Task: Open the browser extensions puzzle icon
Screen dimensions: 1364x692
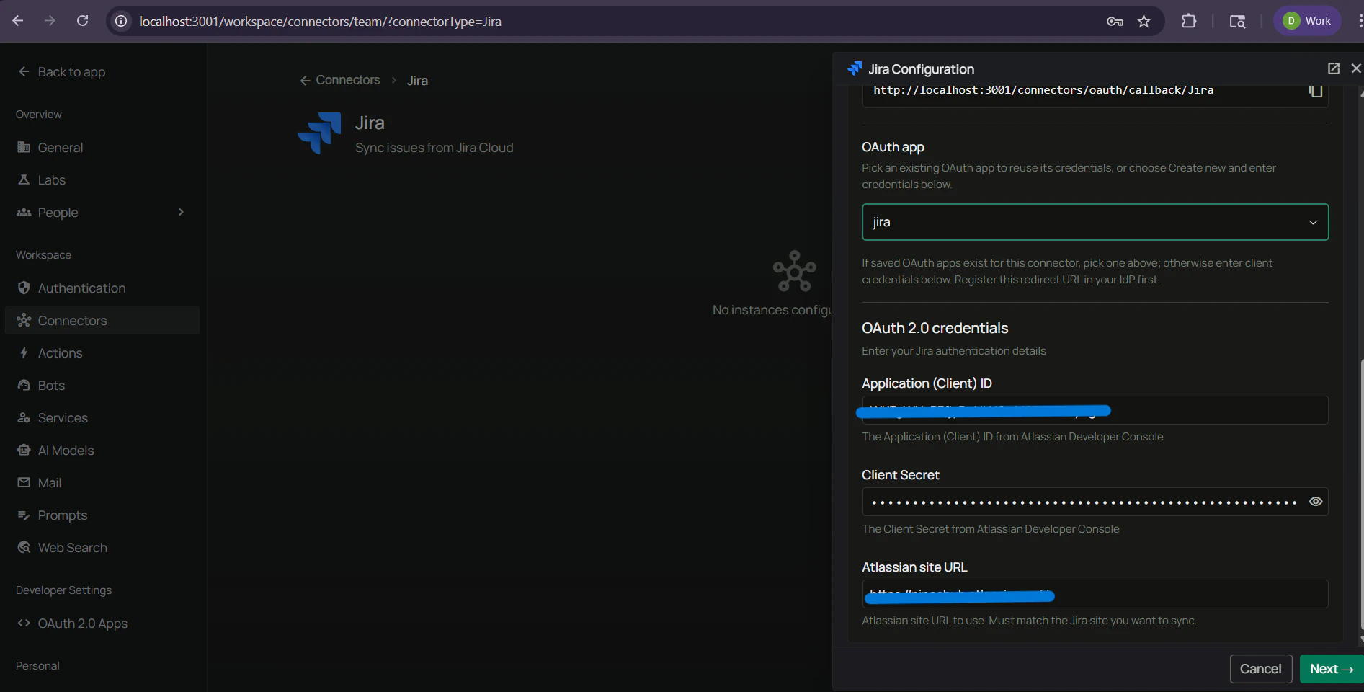Action: 1189,21
